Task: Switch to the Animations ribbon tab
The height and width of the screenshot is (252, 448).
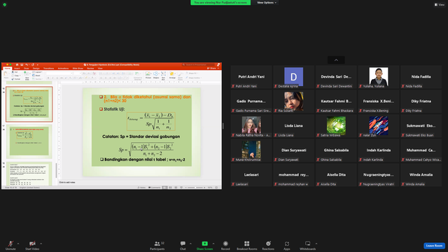Action: (x=63, y=69)
